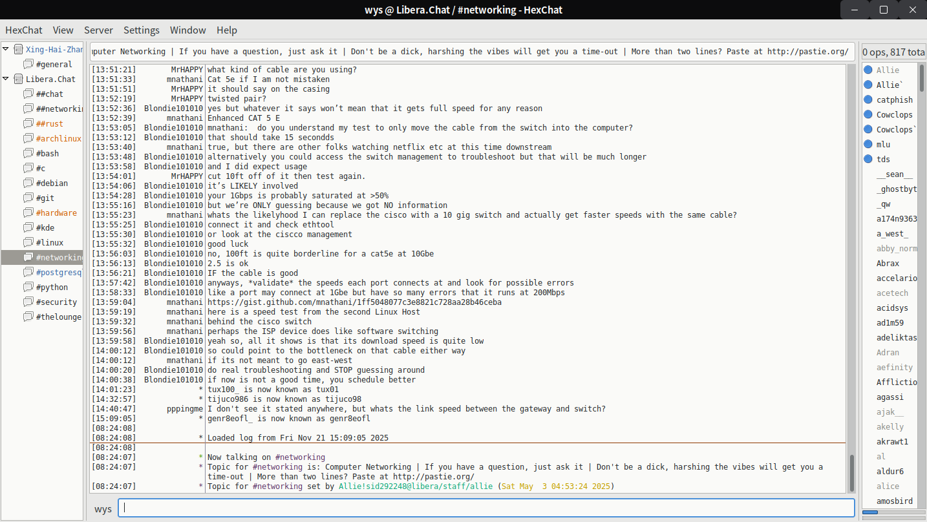Click the chat area vertical scrollbar
This screenshot has height=522, width=927.
(x=851, y=279)
